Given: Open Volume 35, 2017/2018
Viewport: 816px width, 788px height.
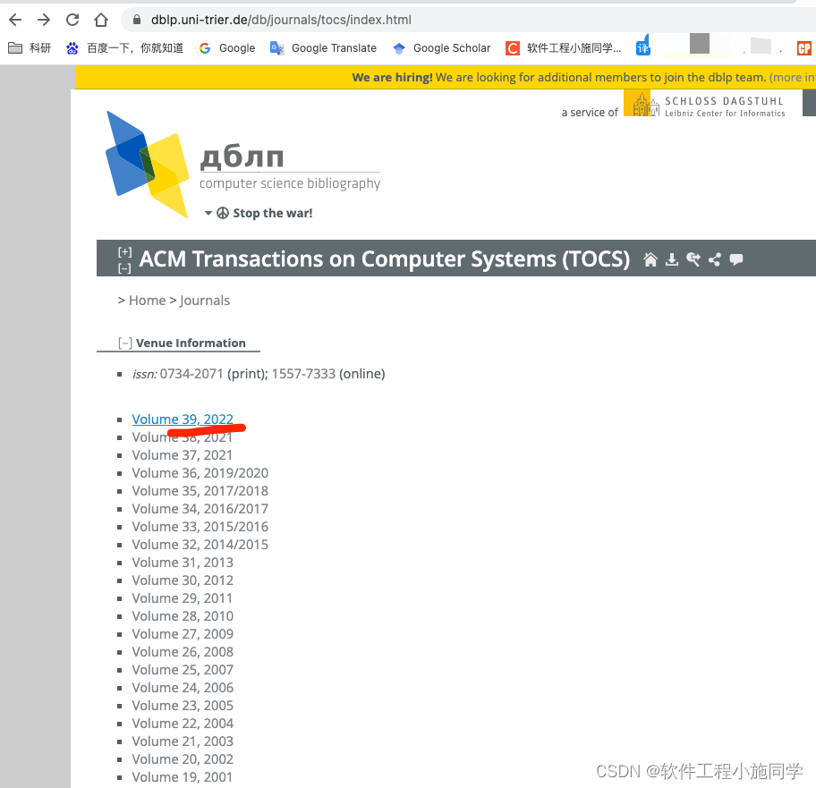Looking at the screenshot, I should [200, 491].
